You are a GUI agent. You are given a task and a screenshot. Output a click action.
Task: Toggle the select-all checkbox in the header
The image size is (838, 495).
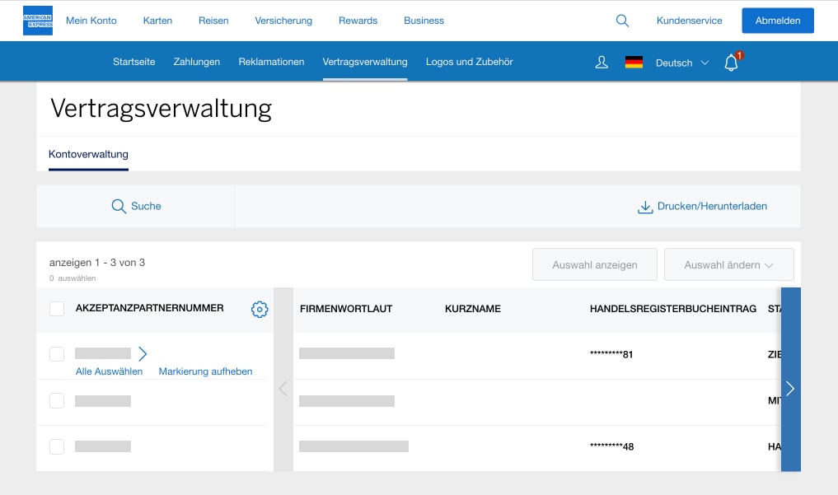(57, 308)
